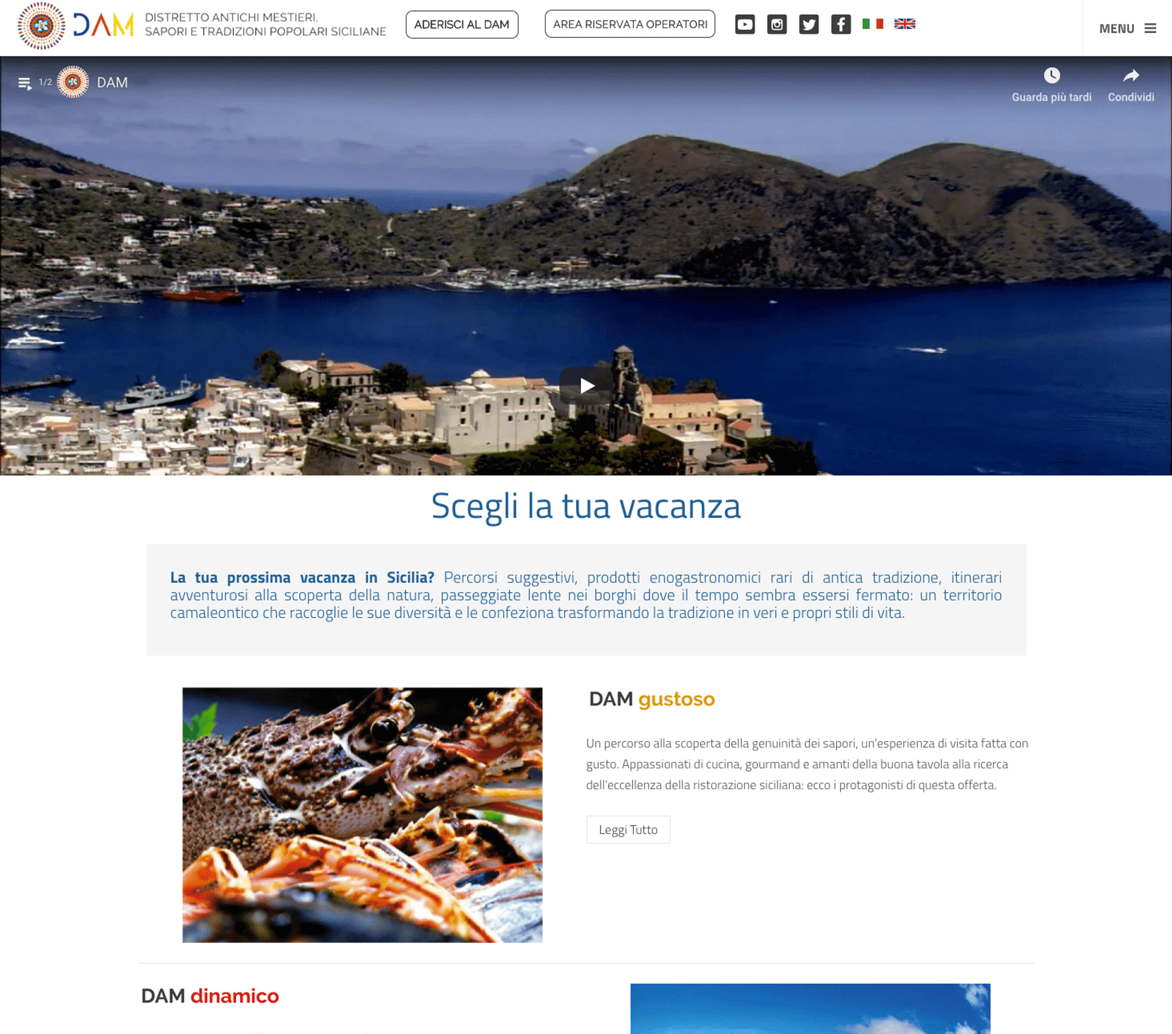1172x1034 pixels.
Task: Click the DAM logo in header
Action: pos(76,25)
